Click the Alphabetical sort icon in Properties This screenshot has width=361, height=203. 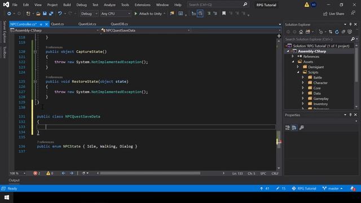(x=294, y=128)
